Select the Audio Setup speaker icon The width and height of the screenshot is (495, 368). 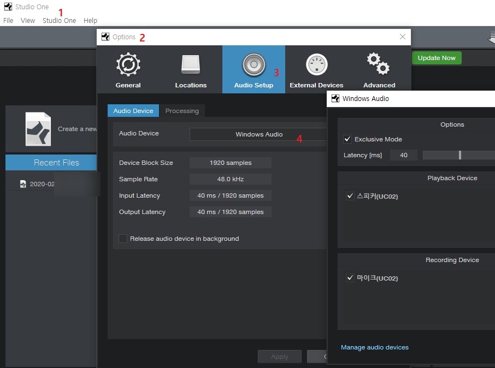254,64
